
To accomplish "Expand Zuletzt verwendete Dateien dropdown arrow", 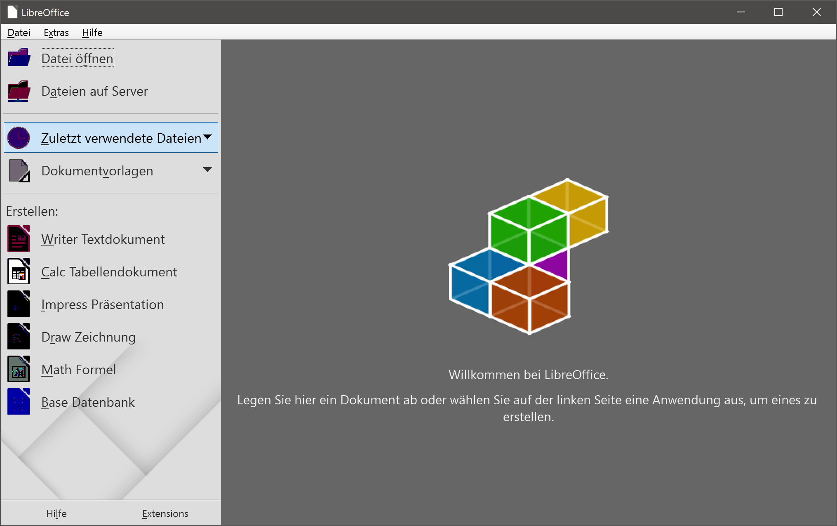I will coord(207,137).
